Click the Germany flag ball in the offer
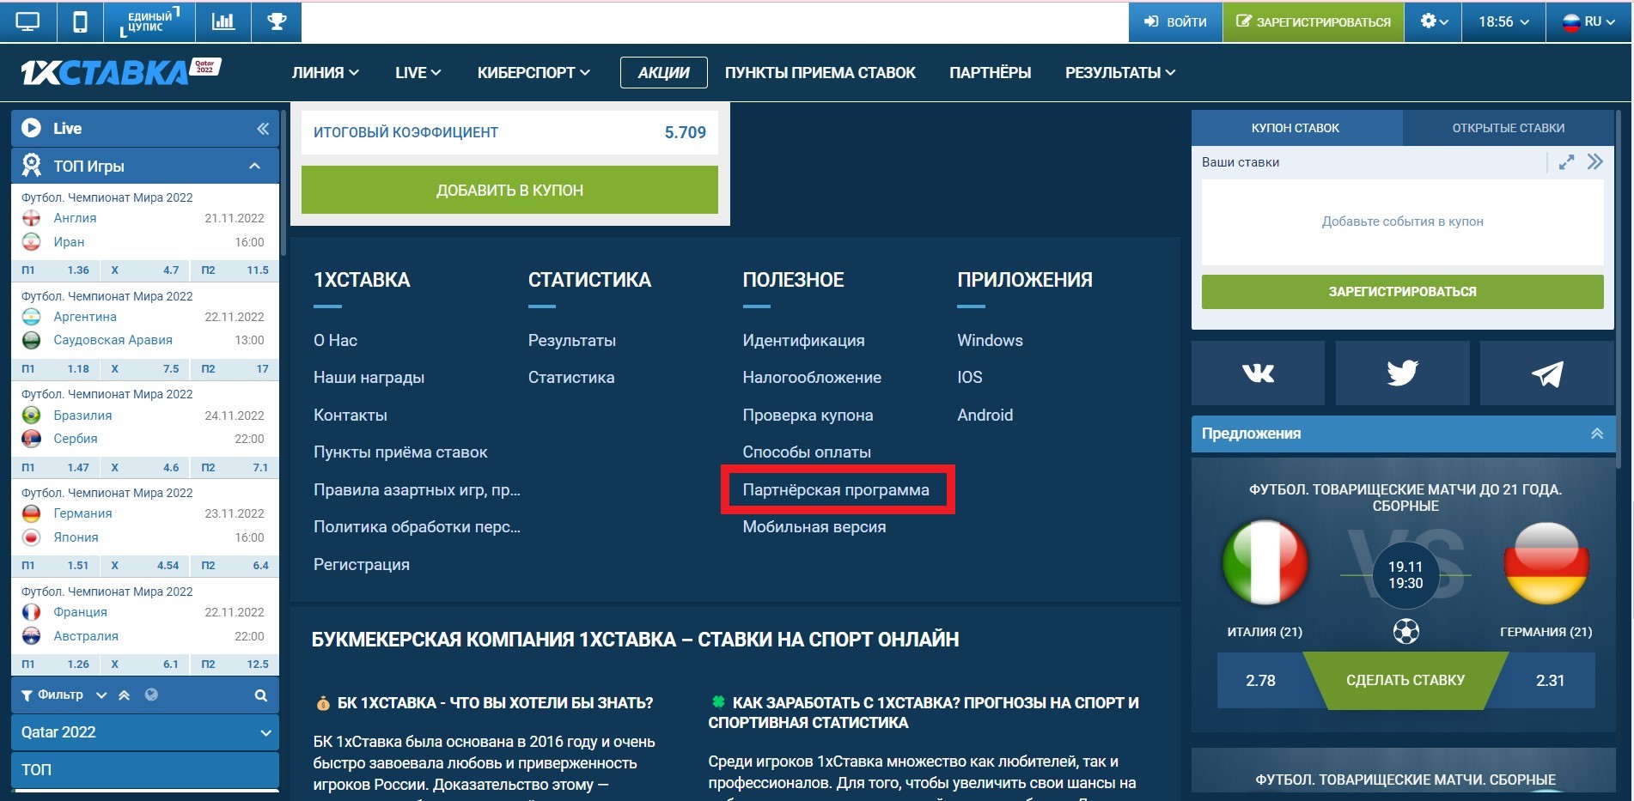Screen dimensions: 1634x801 click(x=1546, y=563)
